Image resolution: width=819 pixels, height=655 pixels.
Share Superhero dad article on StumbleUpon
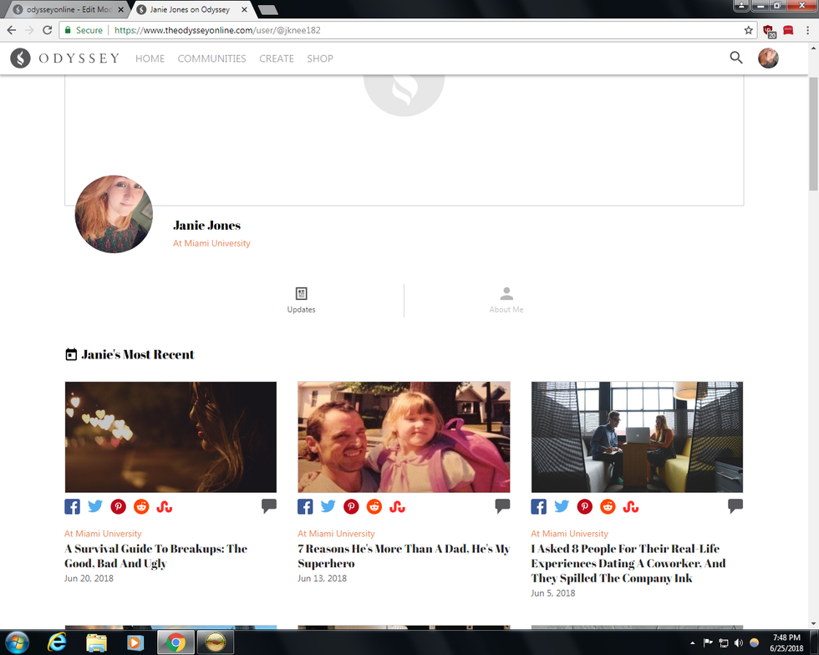coord(397,506)
